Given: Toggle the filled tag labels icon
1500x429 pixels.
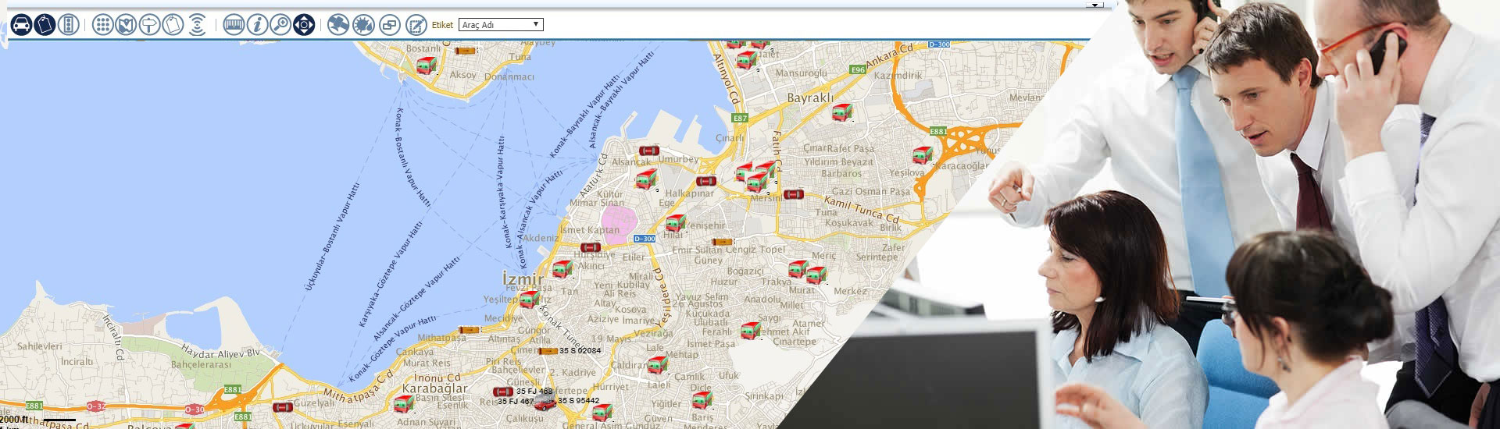Looking at the screenshot, I should coord(45,25).
